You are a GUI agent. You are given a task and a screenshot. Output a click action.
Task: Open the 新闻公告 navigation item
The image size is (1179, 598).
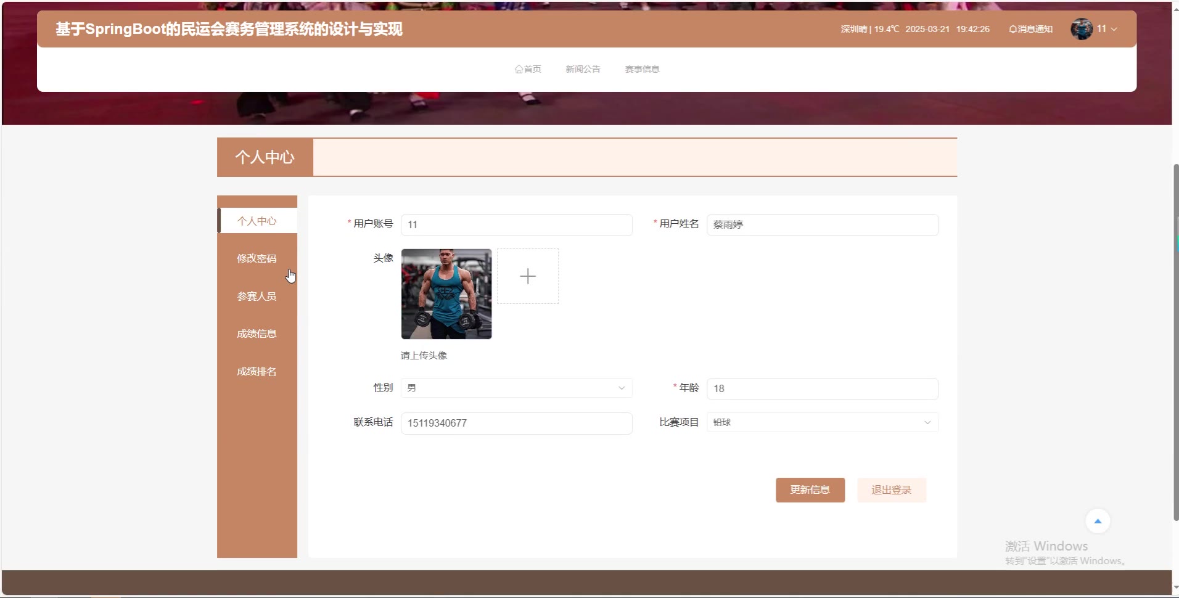tap(583, 69)
